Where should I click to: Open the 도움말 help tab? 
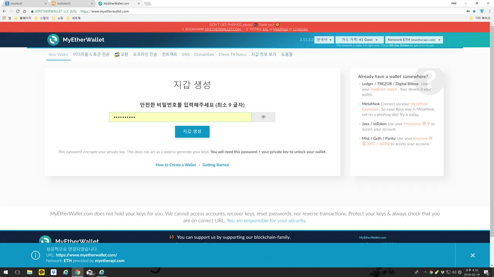[287, 55]
